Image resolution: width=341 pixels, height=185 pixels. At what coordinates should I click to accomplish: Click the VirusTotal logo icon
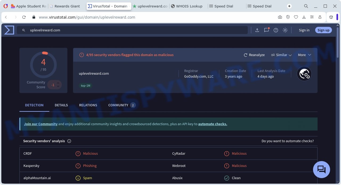[9, 30]
